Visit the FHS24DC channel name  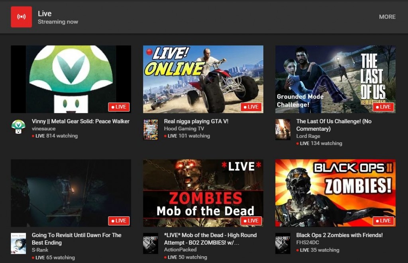(308, 242)
